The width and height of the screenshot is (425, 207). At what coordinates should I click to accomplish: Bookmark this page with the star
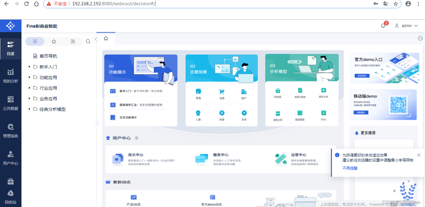pos(396,4)
